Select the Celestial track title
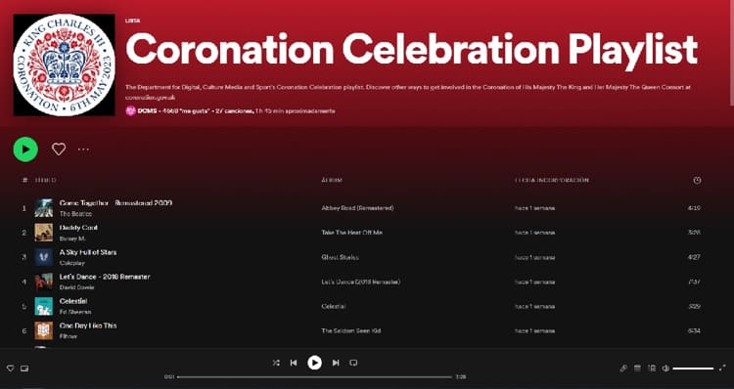This screenshot has width=734, height=389. (x=73, y=301)
